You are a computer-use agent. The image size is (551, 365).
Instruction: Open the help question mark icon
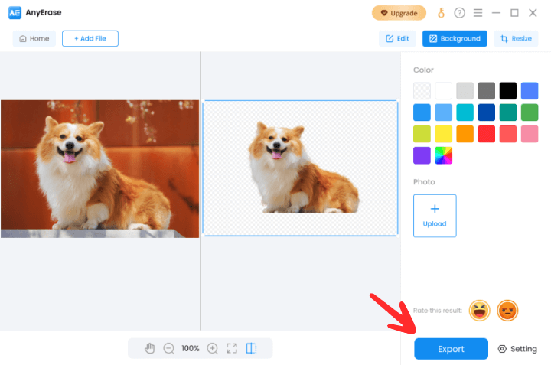pyautogui.click(x=459, y=13)
